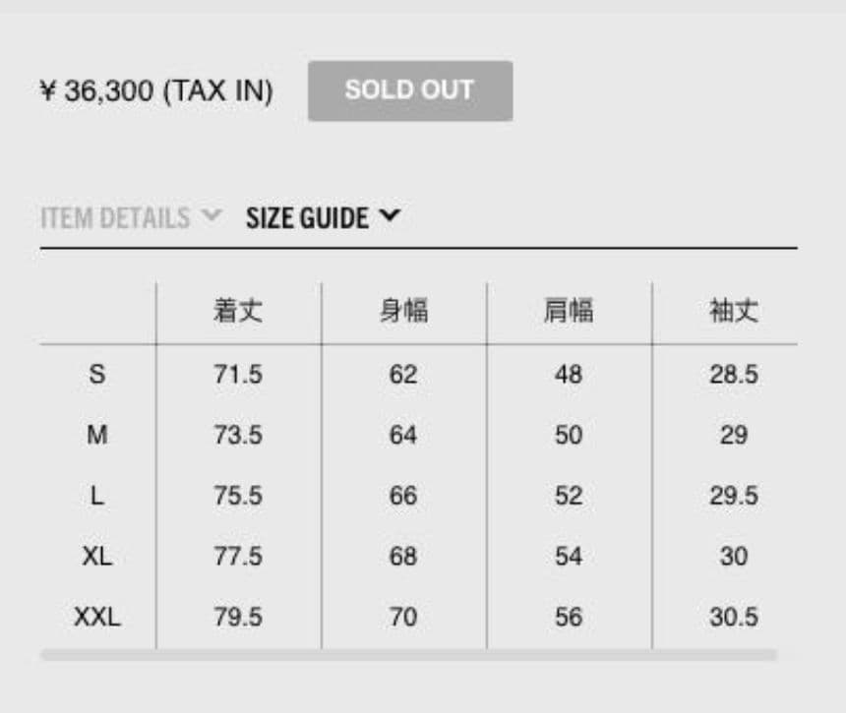Click the 30.5 sleeve value for XXL
Screen dimensions: 846x713
click(x=734, y=618)
